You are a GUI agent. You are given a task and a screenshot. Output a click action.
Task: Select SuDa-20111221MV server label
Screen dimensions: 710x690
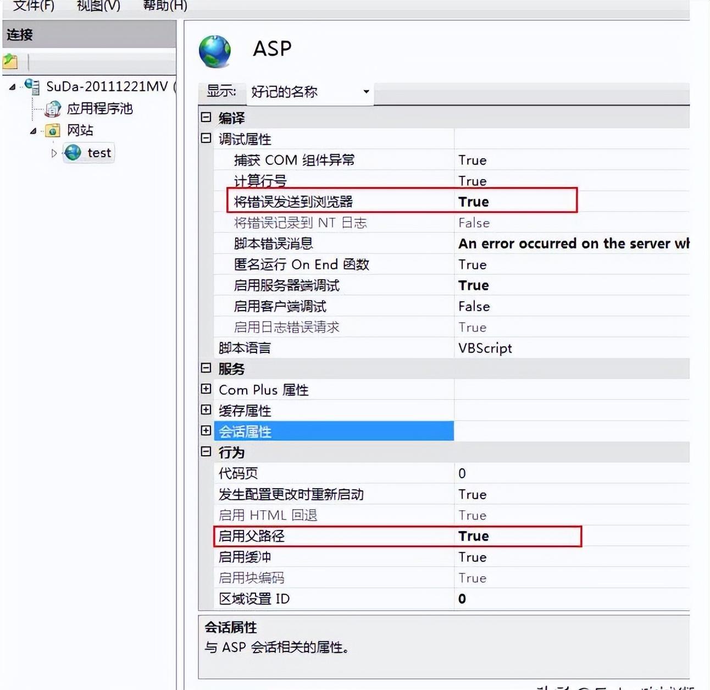pos(107,86)
